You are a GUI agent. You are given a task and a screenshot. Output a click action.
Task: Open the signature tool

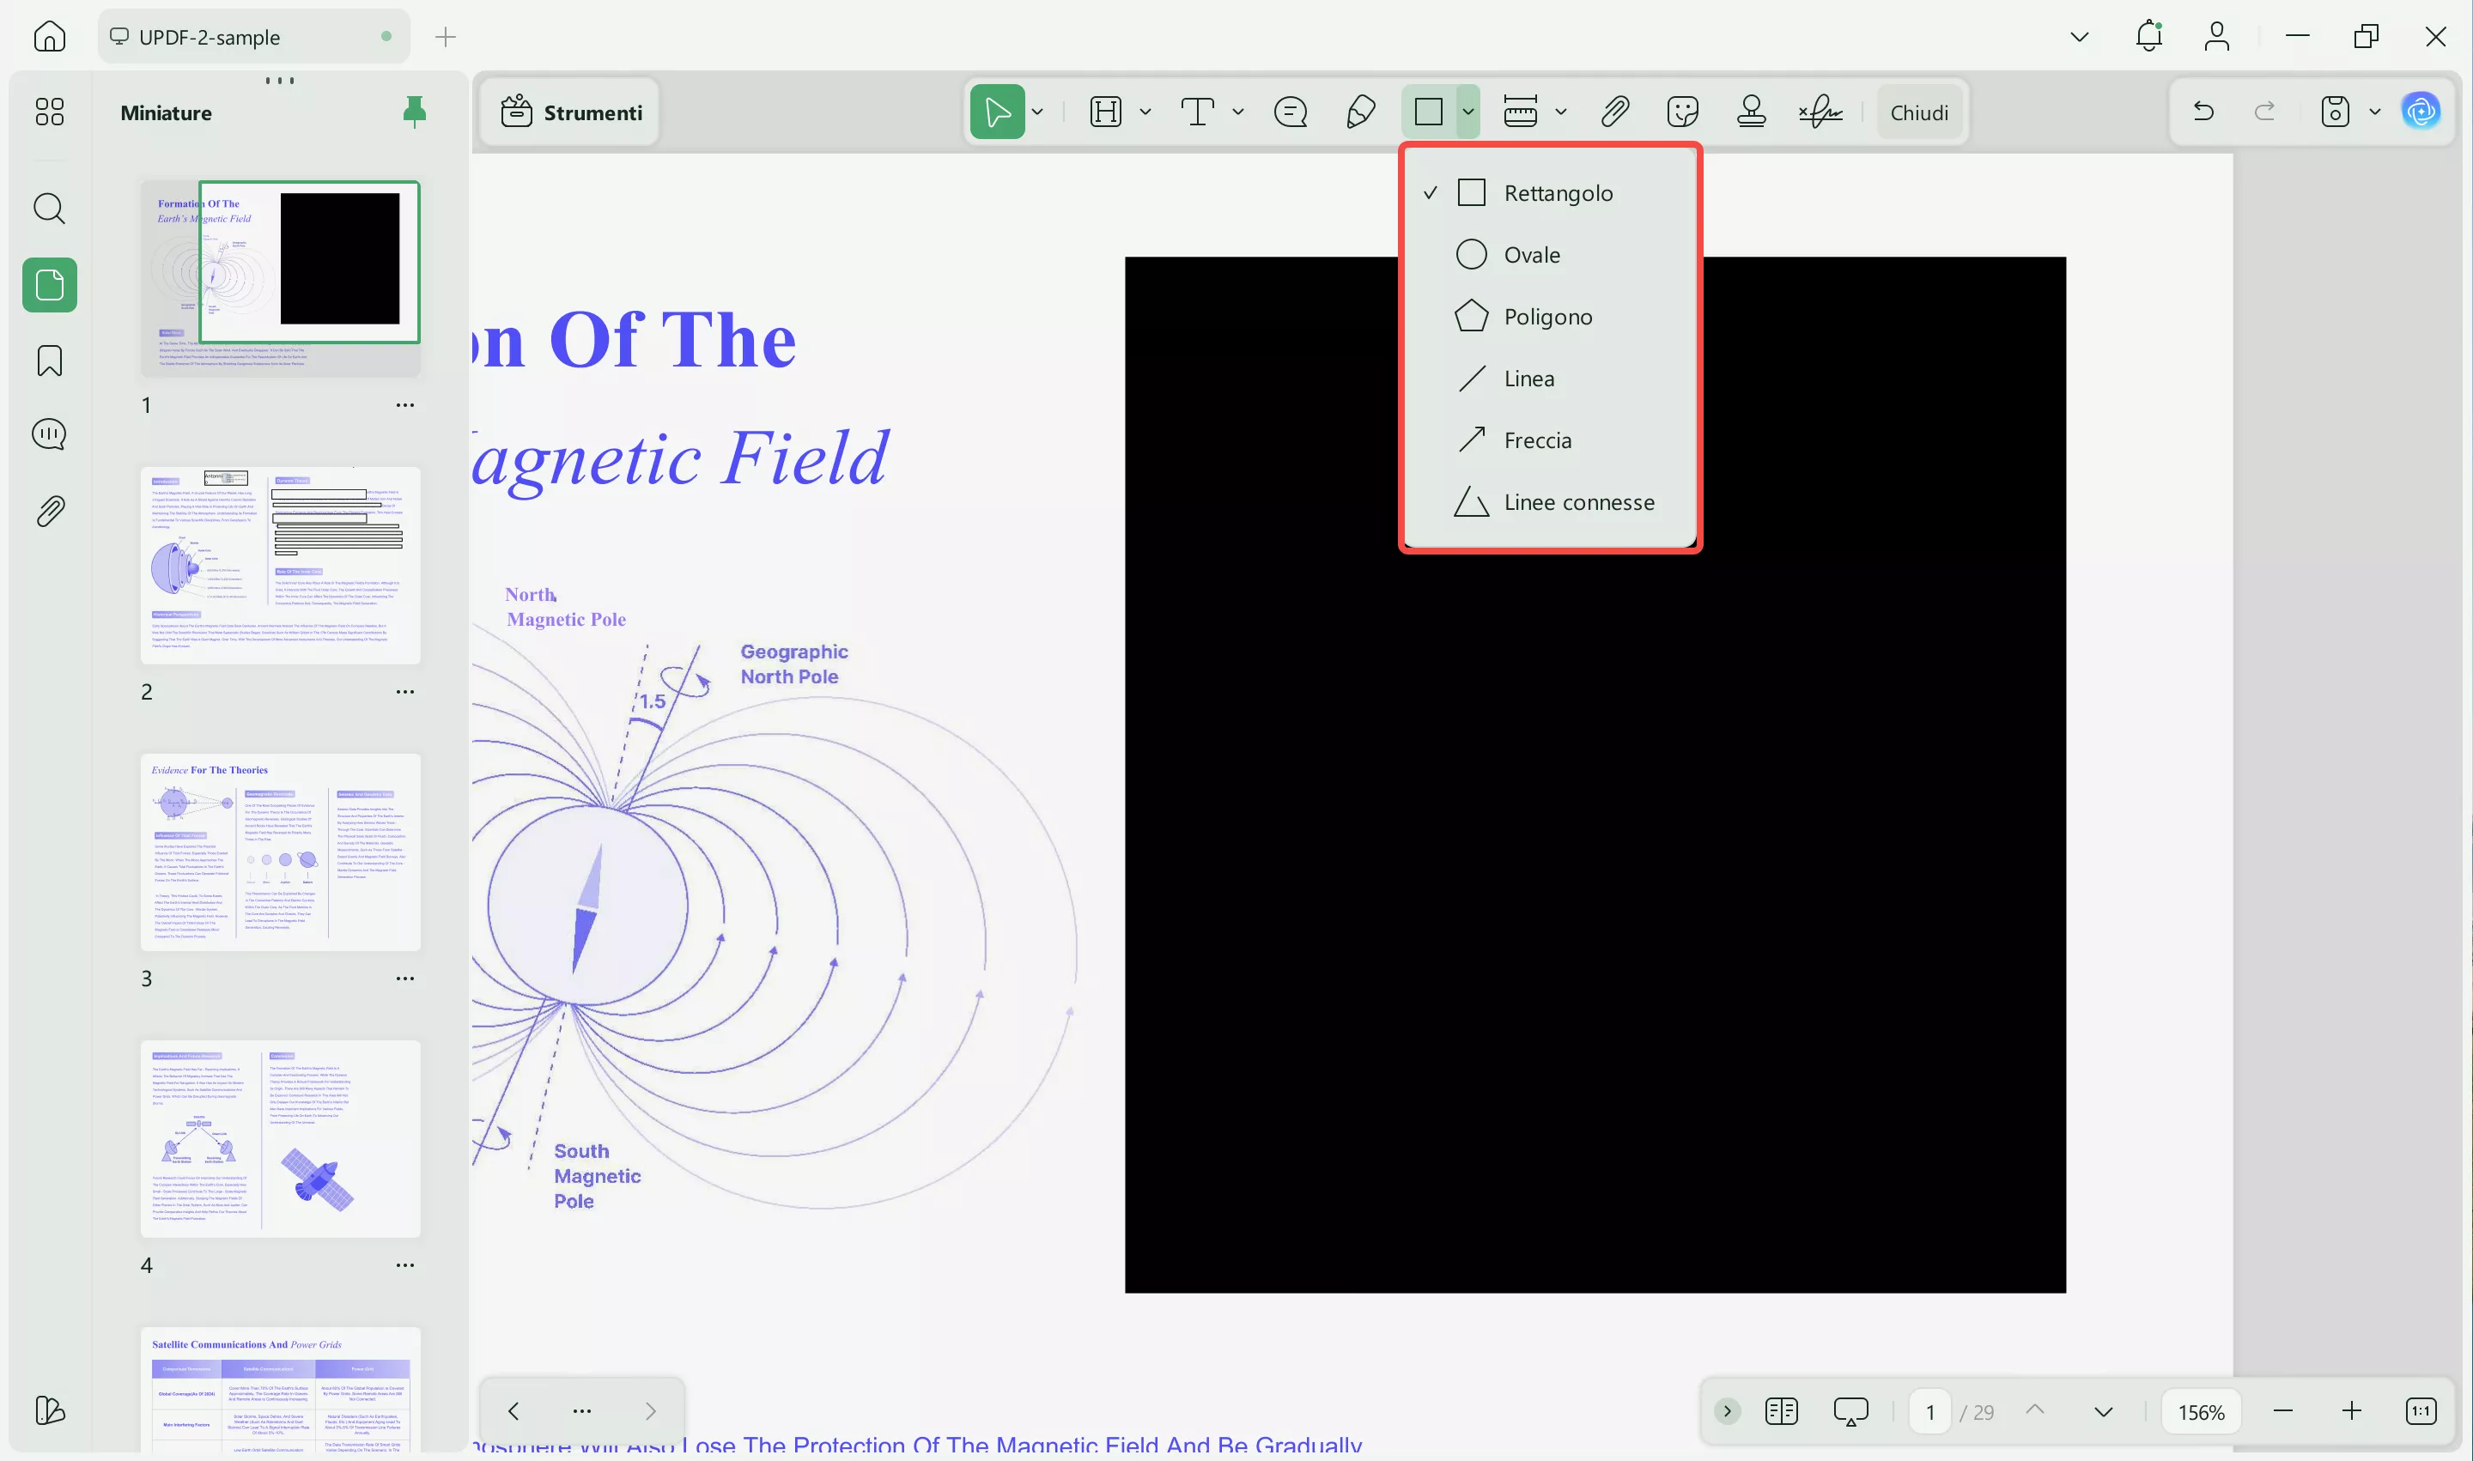1819,112
